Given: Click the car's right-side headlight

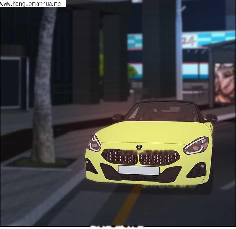Looking at the screenshot, I should click(x=196, y=146).
